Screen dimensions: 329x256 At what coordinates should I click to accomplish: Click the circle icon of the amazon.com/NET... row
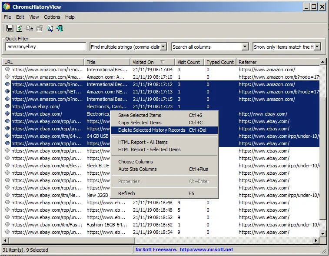[7, 91]
